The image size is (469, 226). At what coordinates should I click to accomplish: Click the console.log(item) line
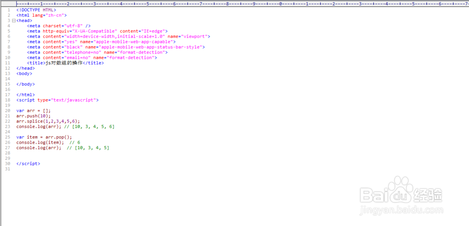click(x=48, y=142)
